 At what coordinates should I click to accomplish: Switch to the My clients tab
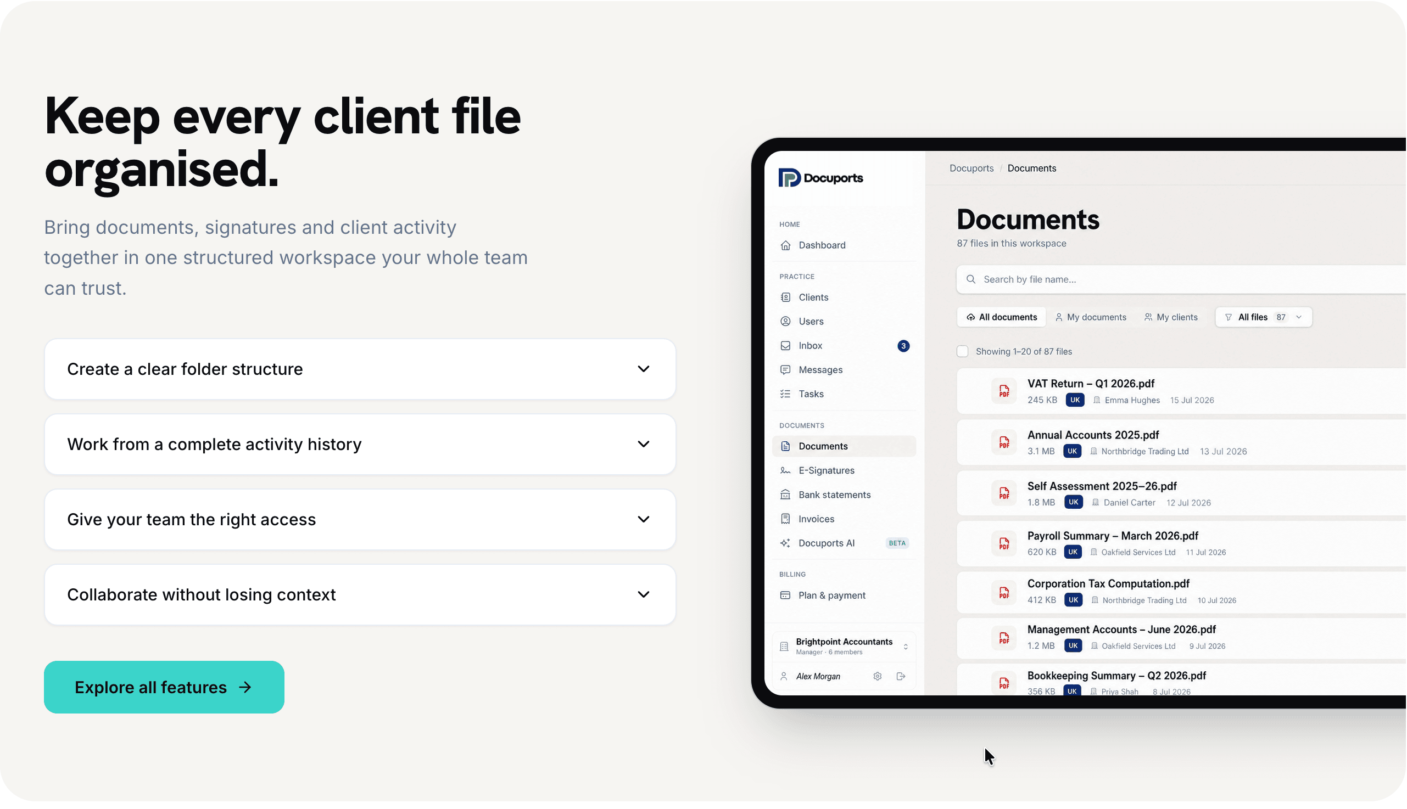tap(1171, 317)
